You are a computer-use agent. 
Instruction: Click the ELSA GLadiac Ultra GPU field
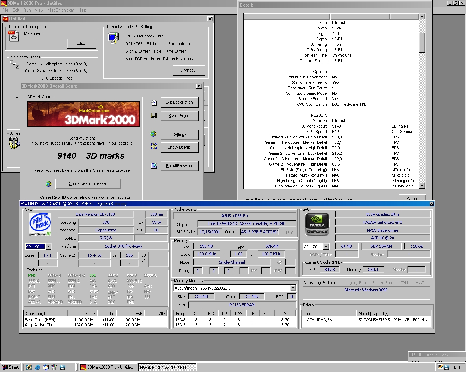383,214
